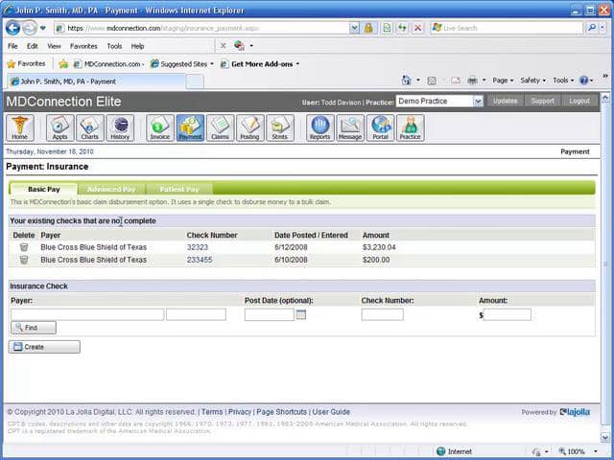Click the Add to Favorites Bar icon
614x460 pixels.
tap(63, 64)
